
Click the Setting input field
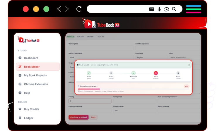click(x=90, y=101)
